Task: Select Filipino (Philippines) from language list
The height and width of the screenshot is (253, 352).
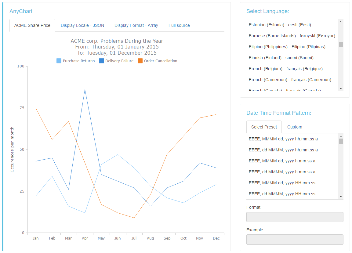Action: (287, 47)
